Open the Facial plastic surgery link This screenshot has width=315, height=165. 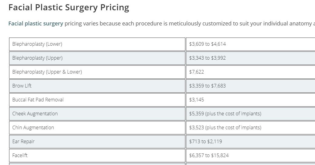point(36,24)
